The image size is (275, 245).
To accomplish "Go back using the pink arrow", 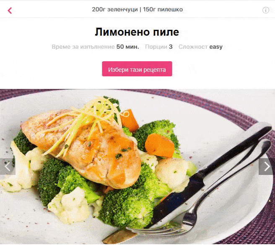I will pos(10,10).
